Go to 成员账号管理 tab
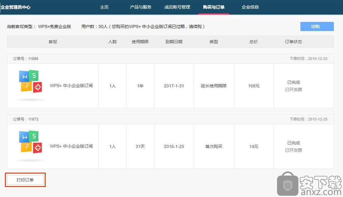This screenshot has height=197, width=343. coord(177,7)
